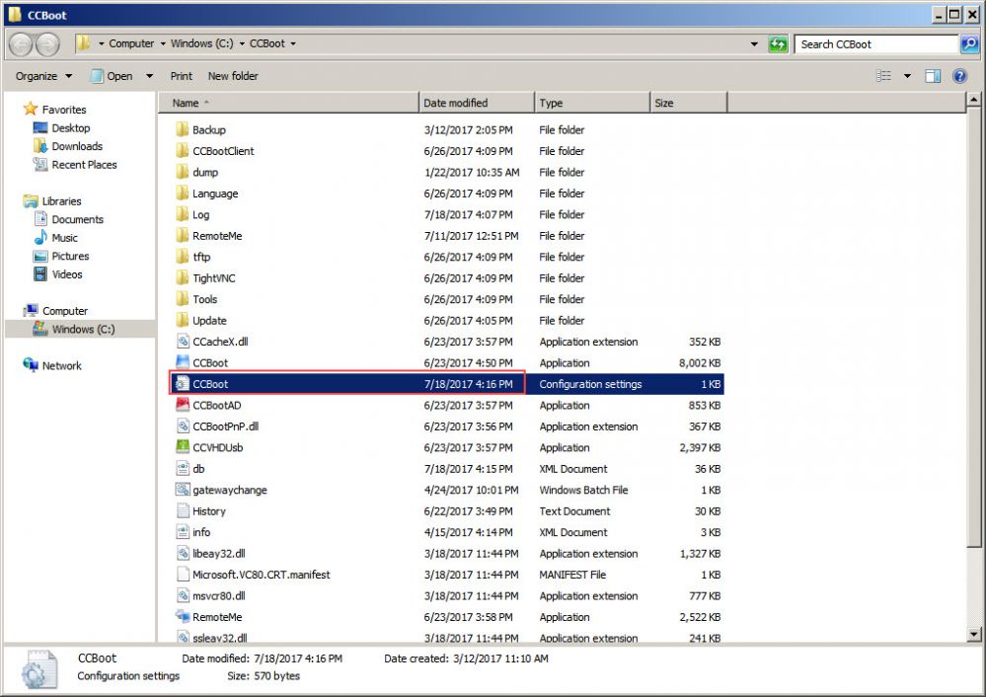Open the Help question mark icon
The width and height of the screenshot is (986, 697).
point(959,76)
